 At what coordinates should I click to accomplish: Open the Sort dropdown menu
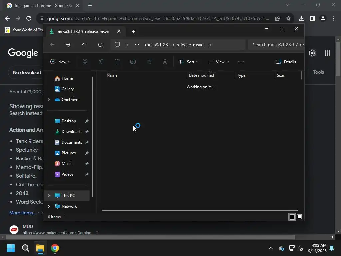click(x=189, y=62)
